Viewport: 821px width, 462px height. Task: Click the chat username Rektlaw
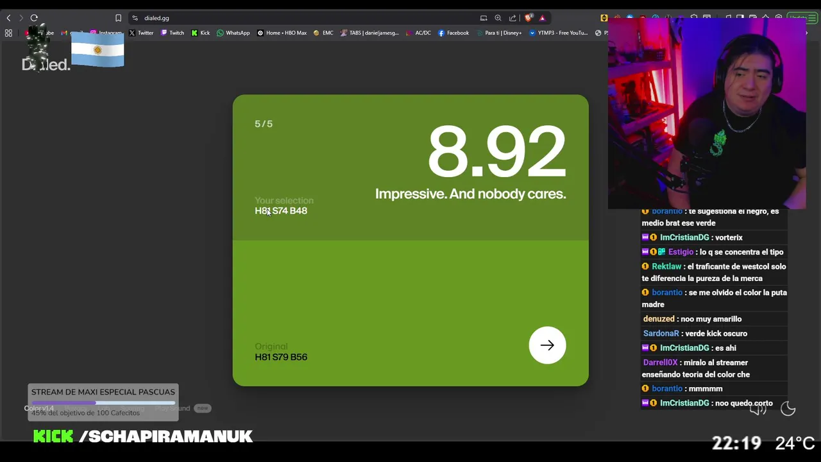click(x=666, y=266)
